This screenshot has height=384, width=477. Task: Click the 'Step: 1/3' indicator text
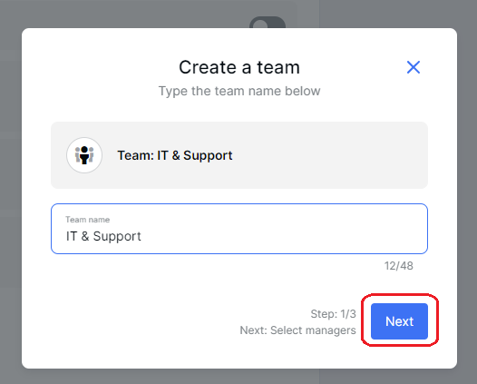[x=333, y=314]
